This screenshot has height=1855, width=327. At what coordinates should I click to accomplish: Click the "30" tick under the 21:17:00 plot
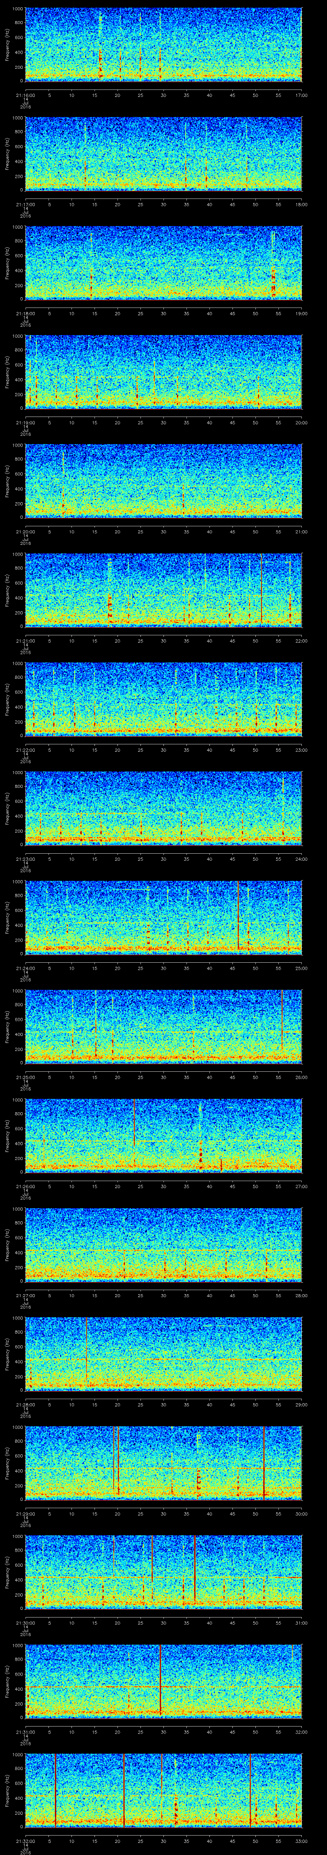click(x=163, y=205)
